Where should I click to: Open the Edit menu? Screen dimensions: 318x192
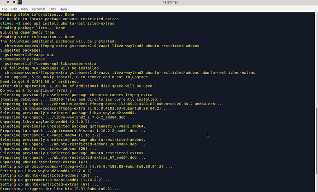coord(14,9)
